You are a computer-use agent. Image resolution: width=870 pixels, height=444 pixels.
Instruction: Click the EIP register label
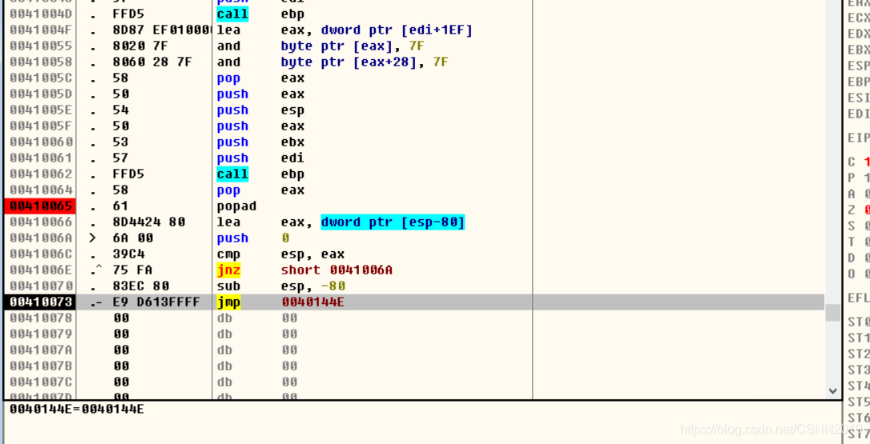click(860, 138)
